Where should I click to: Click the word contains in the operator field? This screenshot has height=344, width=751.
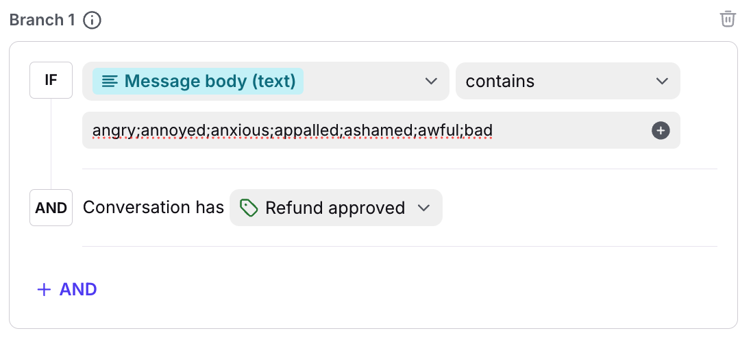click(x=500, y=82)
